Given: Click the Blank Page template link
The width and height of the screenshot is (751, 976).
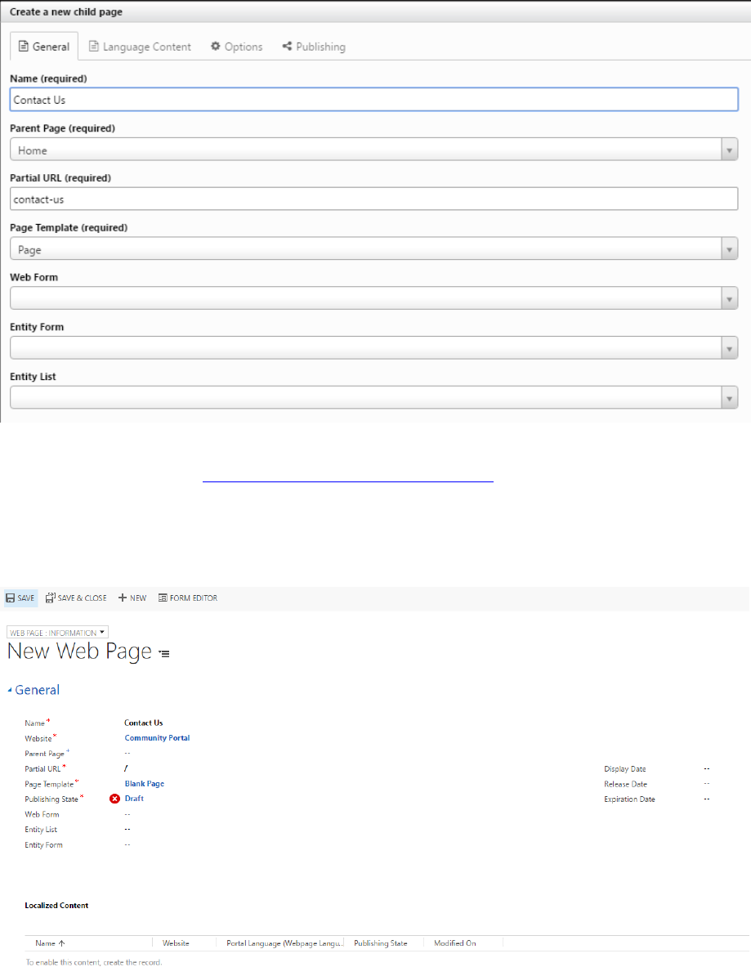Looking at the screenshot, I should tap(144, 784).
